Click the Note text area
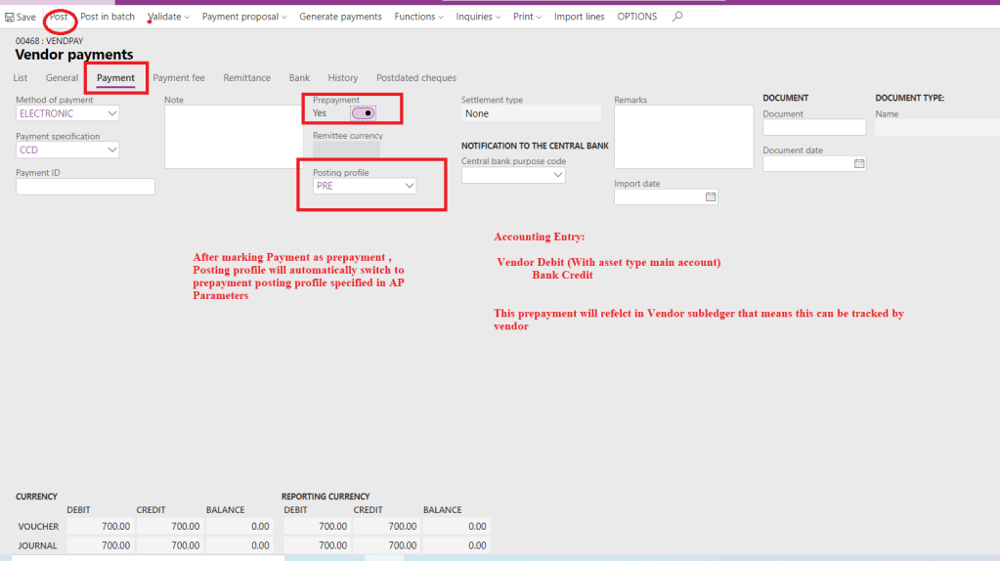The height and width of the screenshot is (561, 1000). pyautogui.click(x=224, y=137)
